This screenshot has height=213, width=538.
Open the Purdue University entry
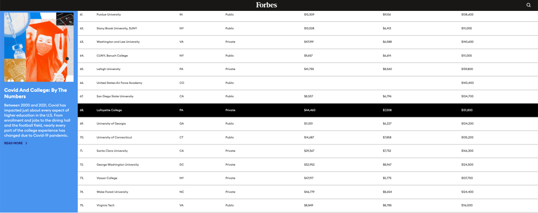click(x=109, y=14)
